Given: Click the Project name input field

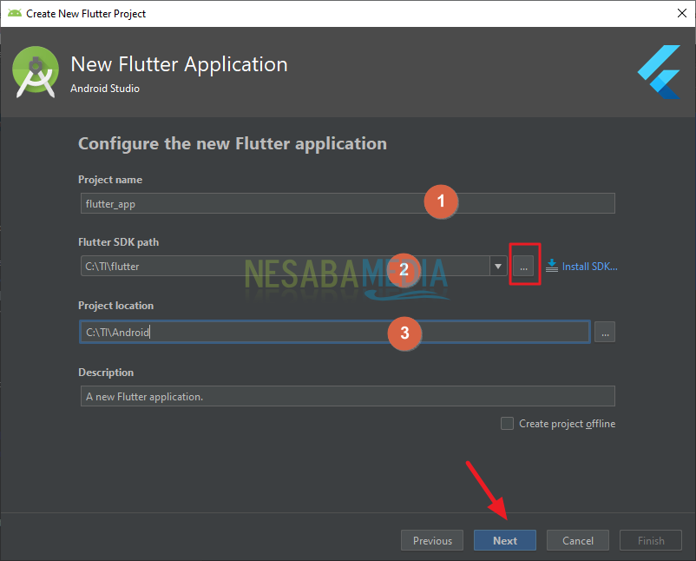Looking at the screenshot, I should (347, 203).
